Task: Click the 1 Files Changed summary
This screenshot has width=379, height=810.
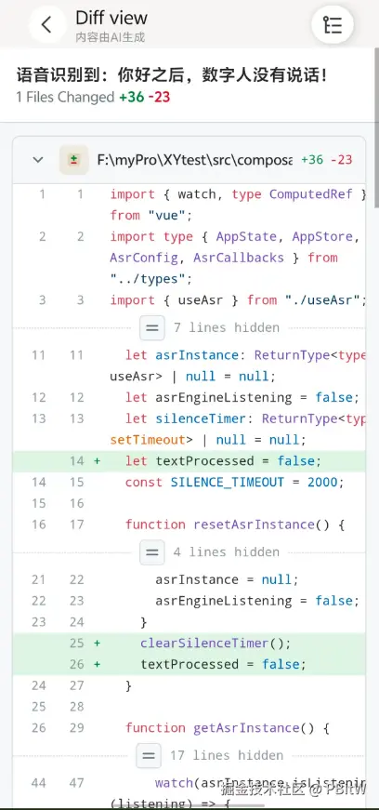Action: coord(65,97)
